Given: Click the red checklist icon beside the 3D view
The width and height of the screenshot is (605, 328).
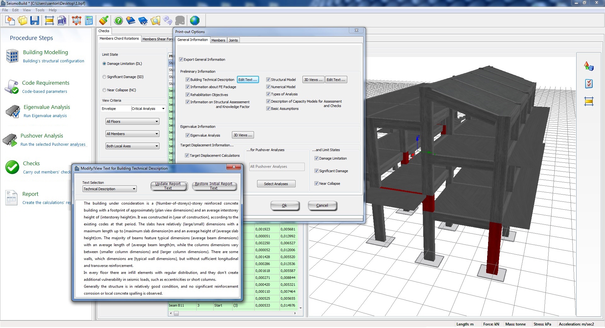Looking at the screenshot, I should (x=589, y=84).
